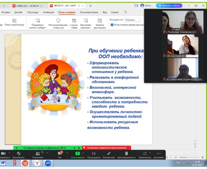Click the 'Обновить сейчас' button
Viewport: 207px width, 169px height.
[x=169, y=5]
